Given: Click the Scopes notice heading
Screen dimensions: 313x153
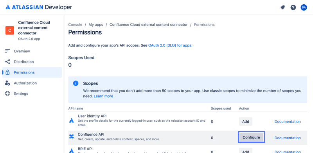Looking at the screenshot, I should point(90,83).
